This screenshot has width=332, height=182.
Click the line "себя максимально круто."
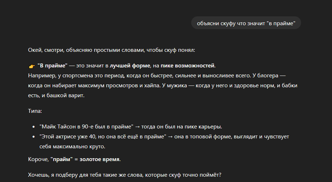[x=73, y=147]
